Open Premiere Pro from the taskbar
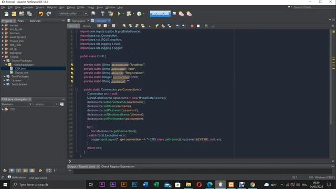Screen dimensions: 336x189 pyautogui.click(x=102, y=184)
